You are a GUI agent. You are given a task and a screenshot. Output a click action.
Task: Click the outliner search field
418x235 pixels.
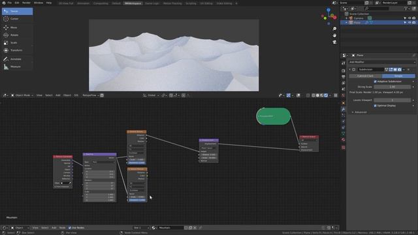[x=377, y=8]
